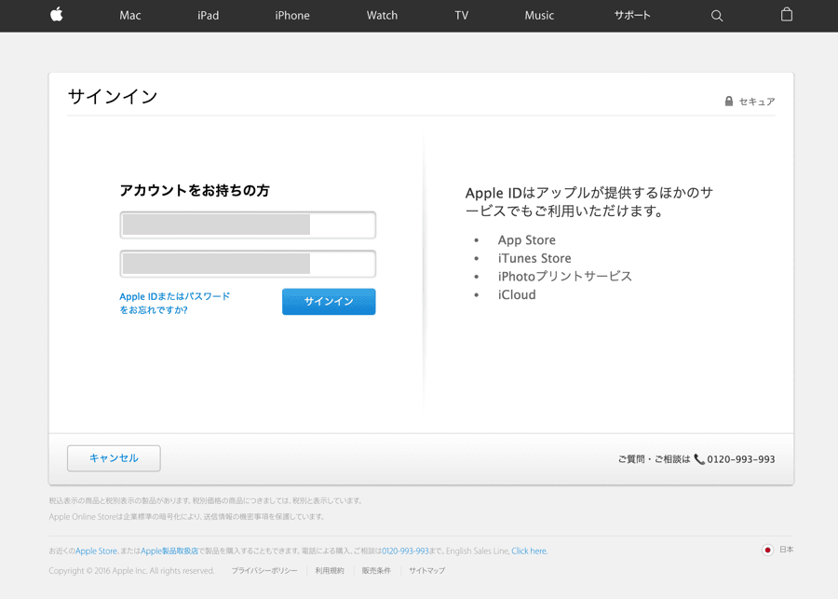The width and height of the screenshot is (838, 599).
Task: Click the App Store list item
Action: (x=527, y=240)
